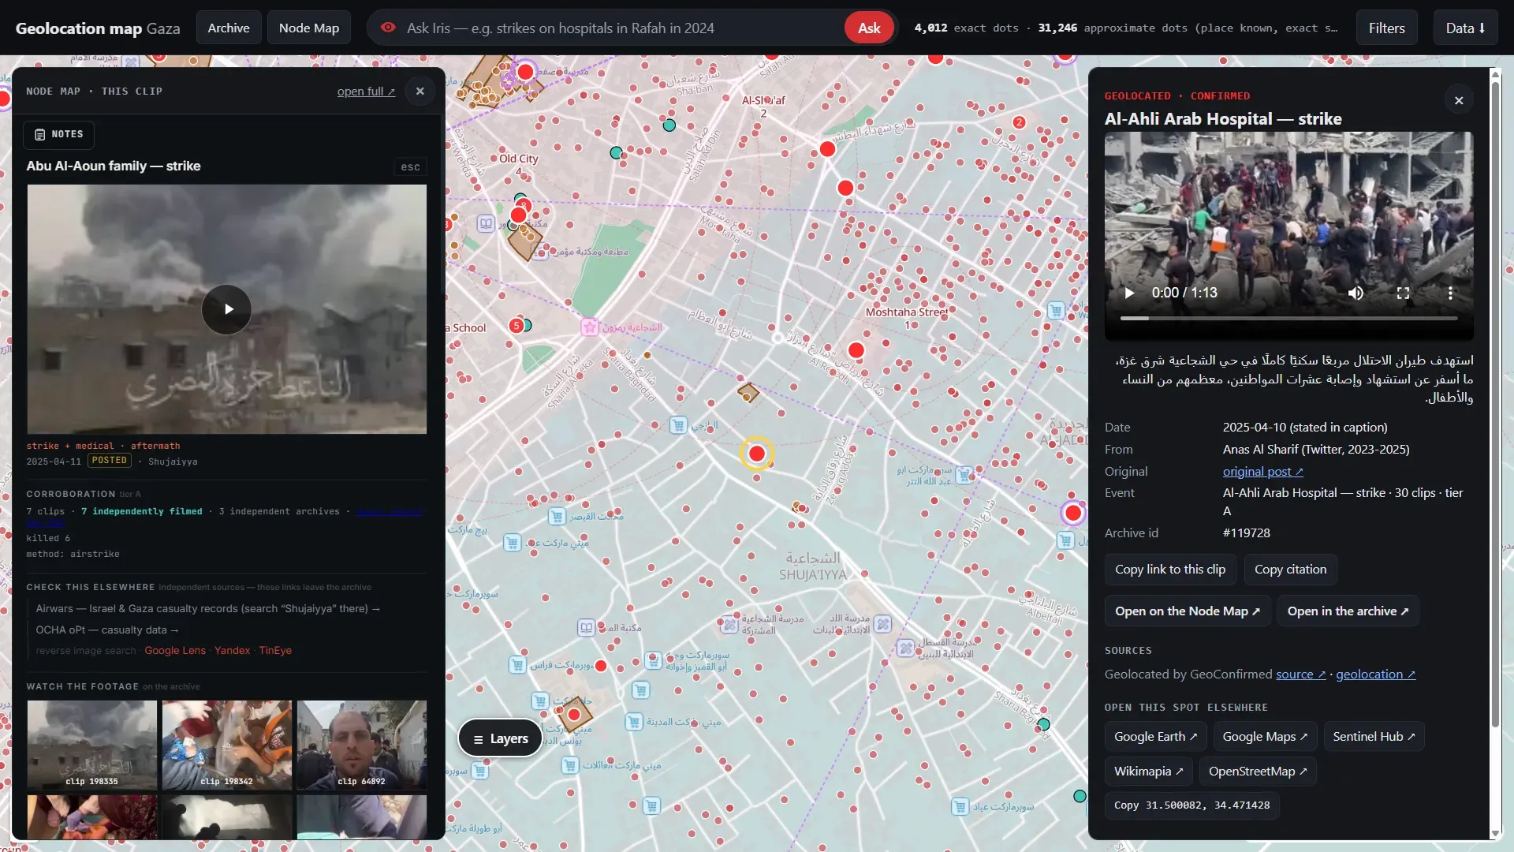Select the yellow-ringed highlighted map dot
1514x852 pixels.
coord(757,454)
